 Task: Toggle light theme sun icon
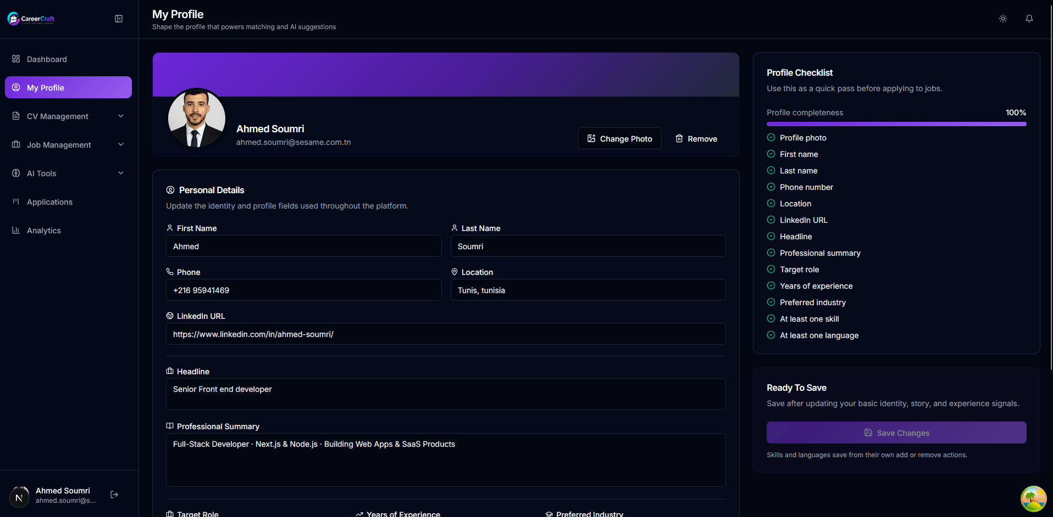pos(1003,19)
